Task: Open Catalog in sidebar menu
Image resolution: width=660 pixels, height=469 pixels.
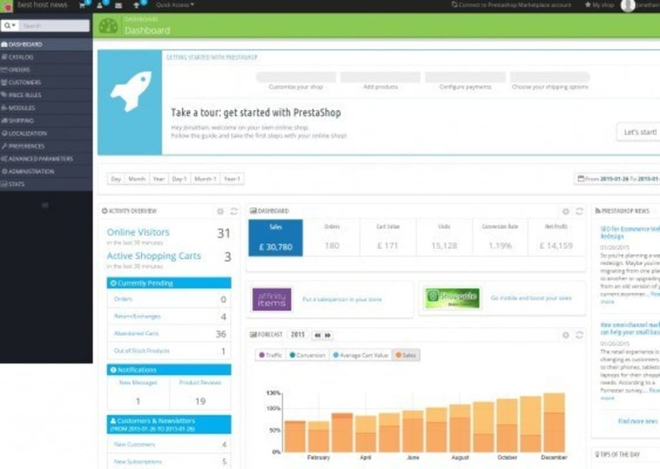Action: tap(46, 57)
